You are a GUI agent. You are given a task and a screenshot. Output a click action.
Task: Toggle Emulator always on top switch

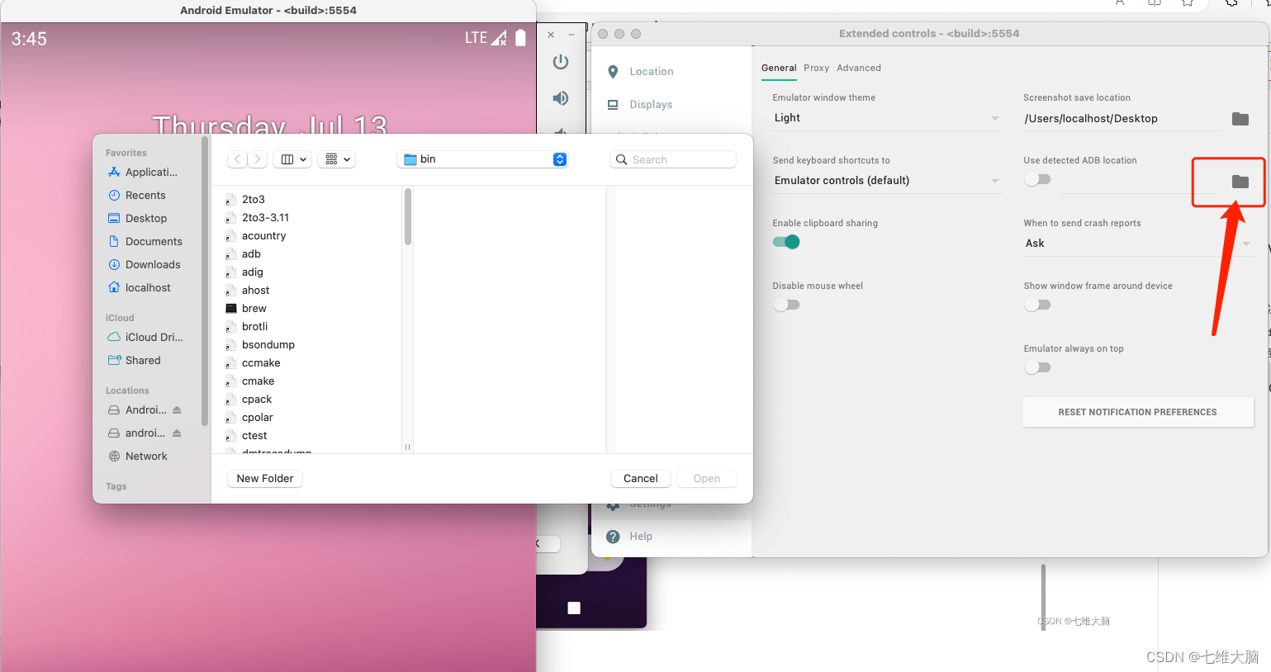point(1037,367)
